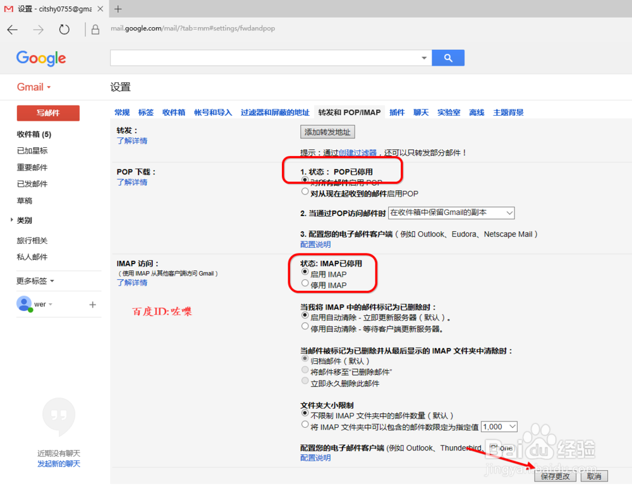This screenshot has width=632, height=491.
Task: Select limit IMAP folder message count radio
Action: [x=305, y=425]
